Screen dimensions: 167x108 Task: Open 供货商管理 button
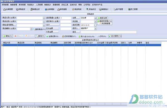point(105,23)
